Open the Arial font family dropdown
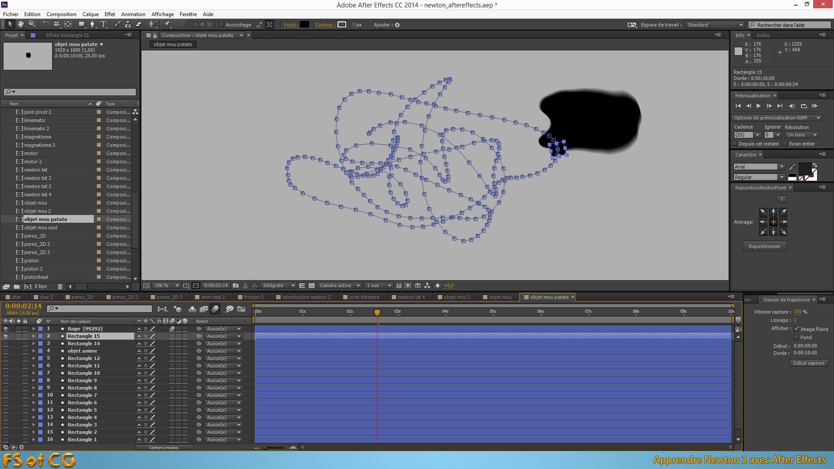 pos(759,167)
